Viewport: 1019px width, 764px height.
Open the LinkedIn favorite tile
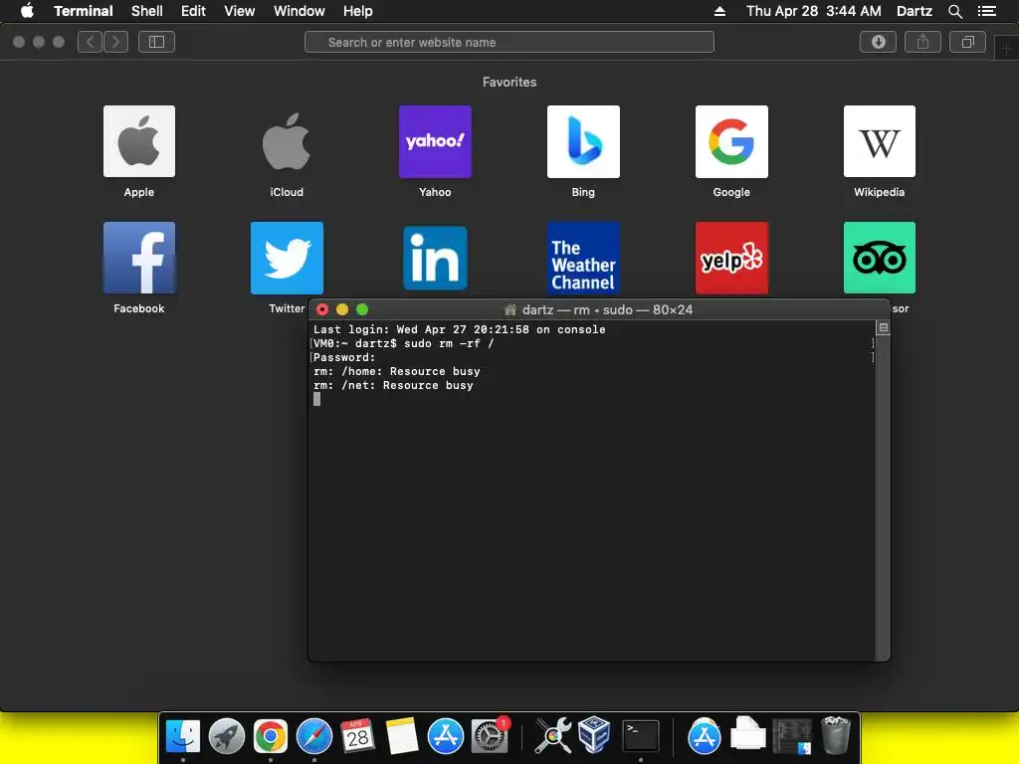435,258
